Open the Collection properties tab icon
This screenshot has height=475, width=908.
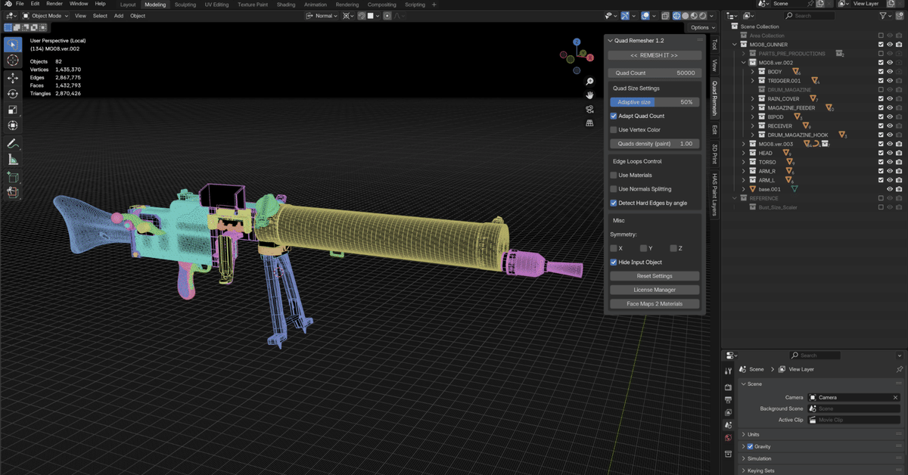[x=728, y=454]
